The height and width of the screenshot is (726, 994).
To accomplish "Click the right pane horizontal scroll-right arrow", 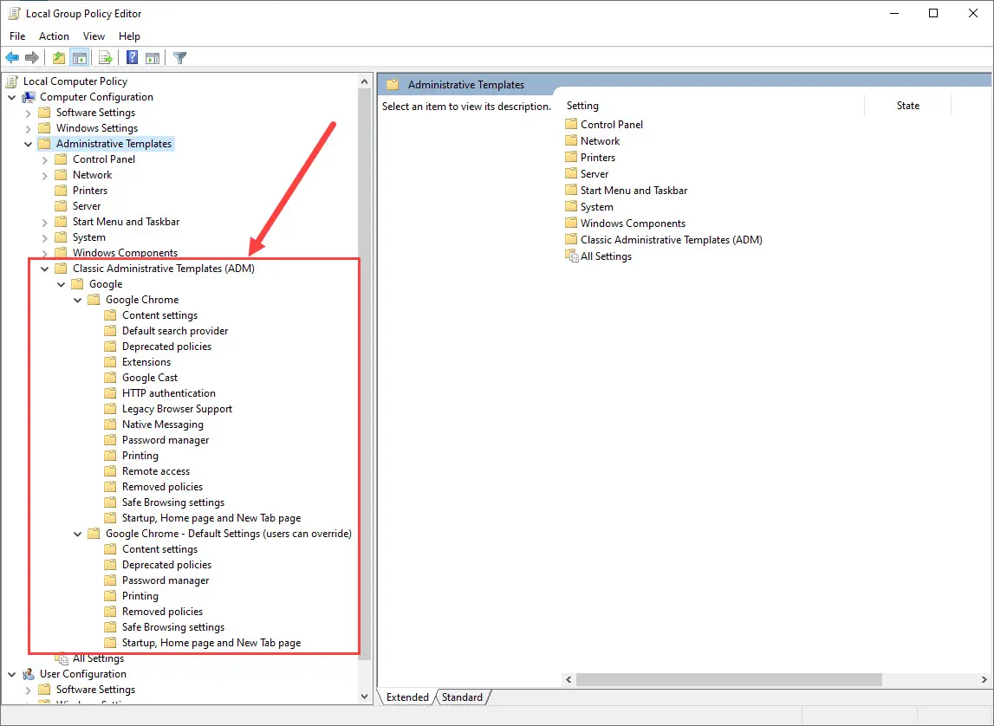I will pyautogui.click(x=984, y=679).
